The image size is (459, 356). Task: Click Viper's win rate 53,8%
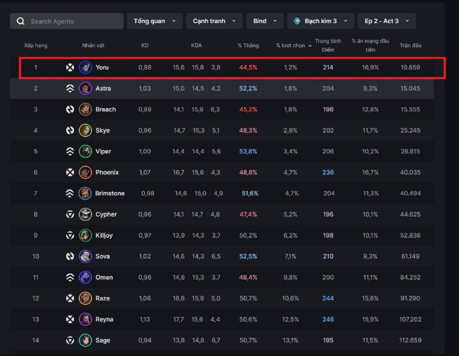pyautogui.click(x=248, y=151)
